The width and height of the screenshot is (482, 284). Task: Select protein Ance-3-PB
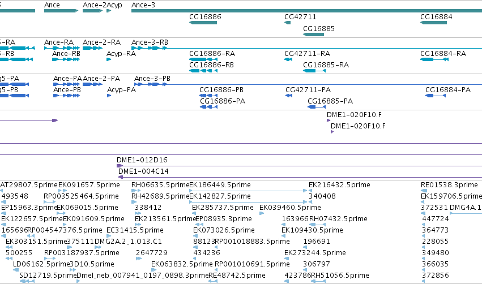308,84
